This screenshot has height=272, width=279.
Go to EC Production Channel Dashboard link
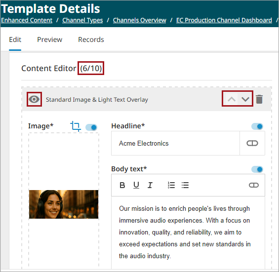coord(224,20)
